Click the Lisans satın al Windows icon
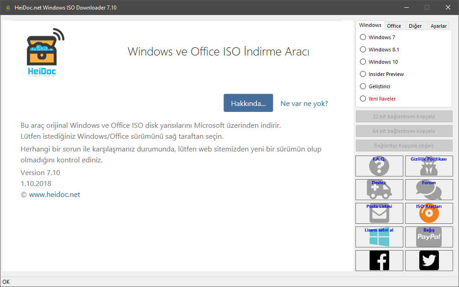This screenshot has width=459, height=287. click(379, 237)
